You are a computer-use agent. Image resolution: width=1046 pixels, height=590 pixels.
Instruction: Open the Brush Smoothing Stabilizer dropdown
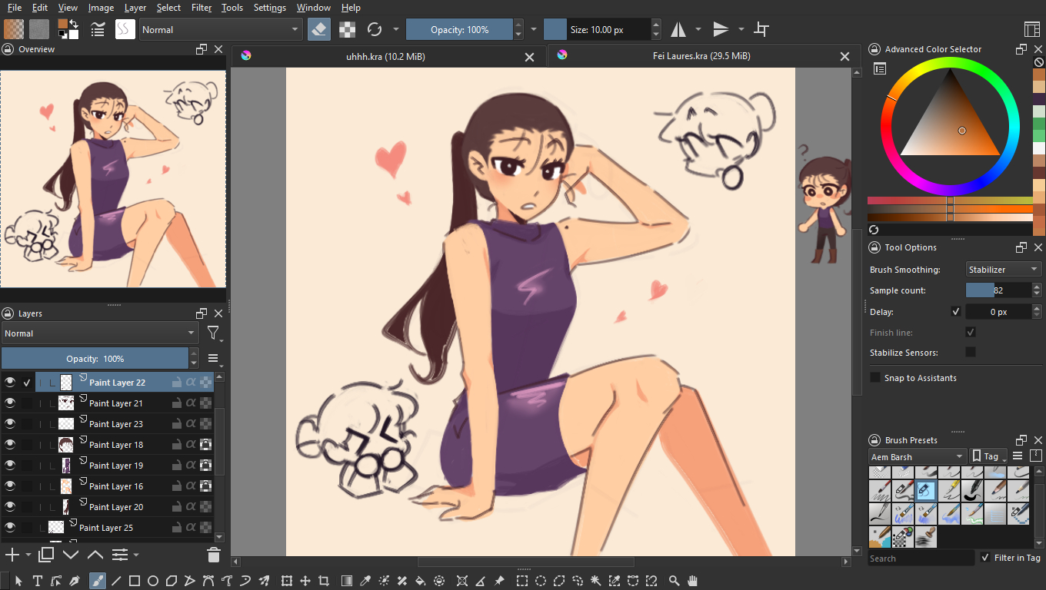(1004, 270)
